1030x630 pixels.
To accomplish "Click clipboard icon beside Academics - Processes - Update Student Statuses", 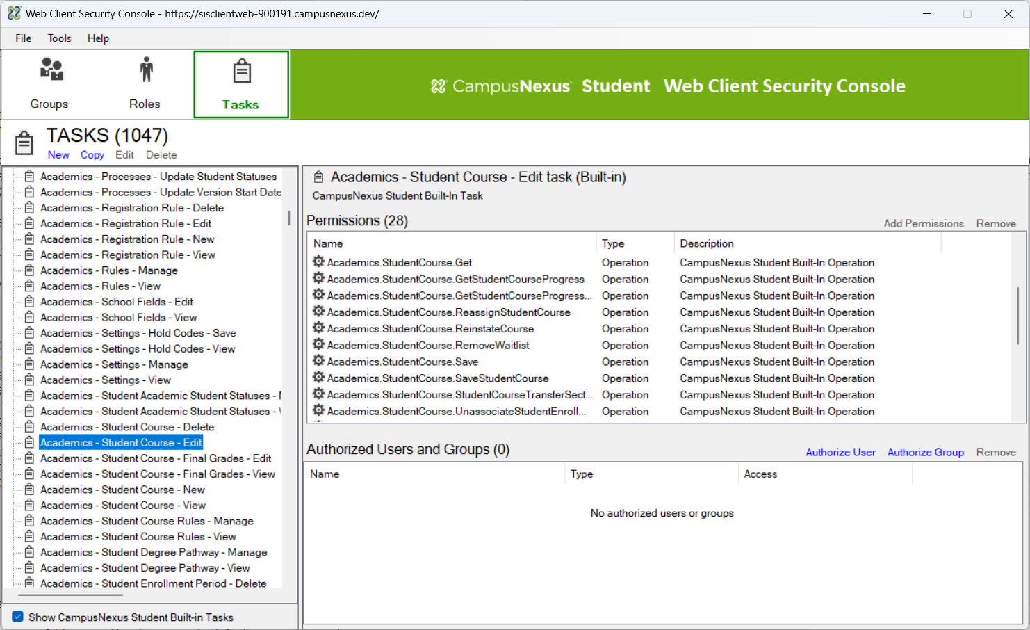I will coord(29,177).
